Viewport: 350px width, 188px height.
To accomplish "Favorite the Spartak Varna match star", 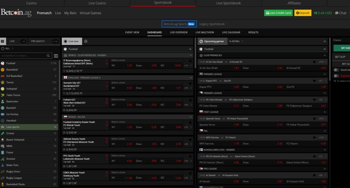I will 314,119.
